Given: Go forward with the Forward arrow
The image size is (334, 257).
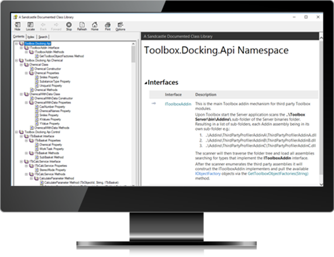Looking at the screenshot, I should point(56,26).
